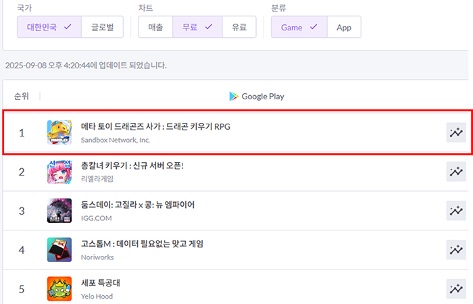
Task: Show trend chart for 고스톱M
Action: click(456, 250)
